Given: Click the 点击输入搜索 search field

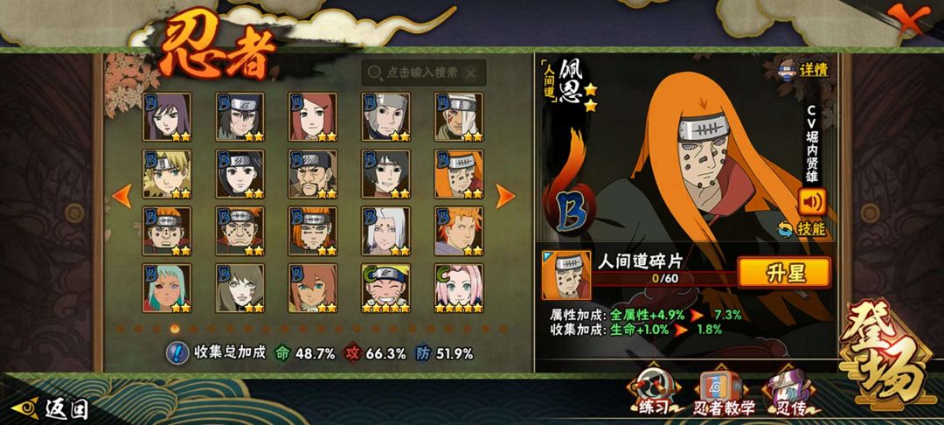Looking at the screenshot, I should pos(424,73).
